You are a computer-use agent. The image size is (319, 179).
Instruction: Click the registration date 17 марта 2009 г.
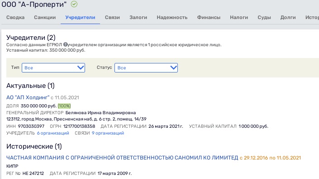pos(114,174)
